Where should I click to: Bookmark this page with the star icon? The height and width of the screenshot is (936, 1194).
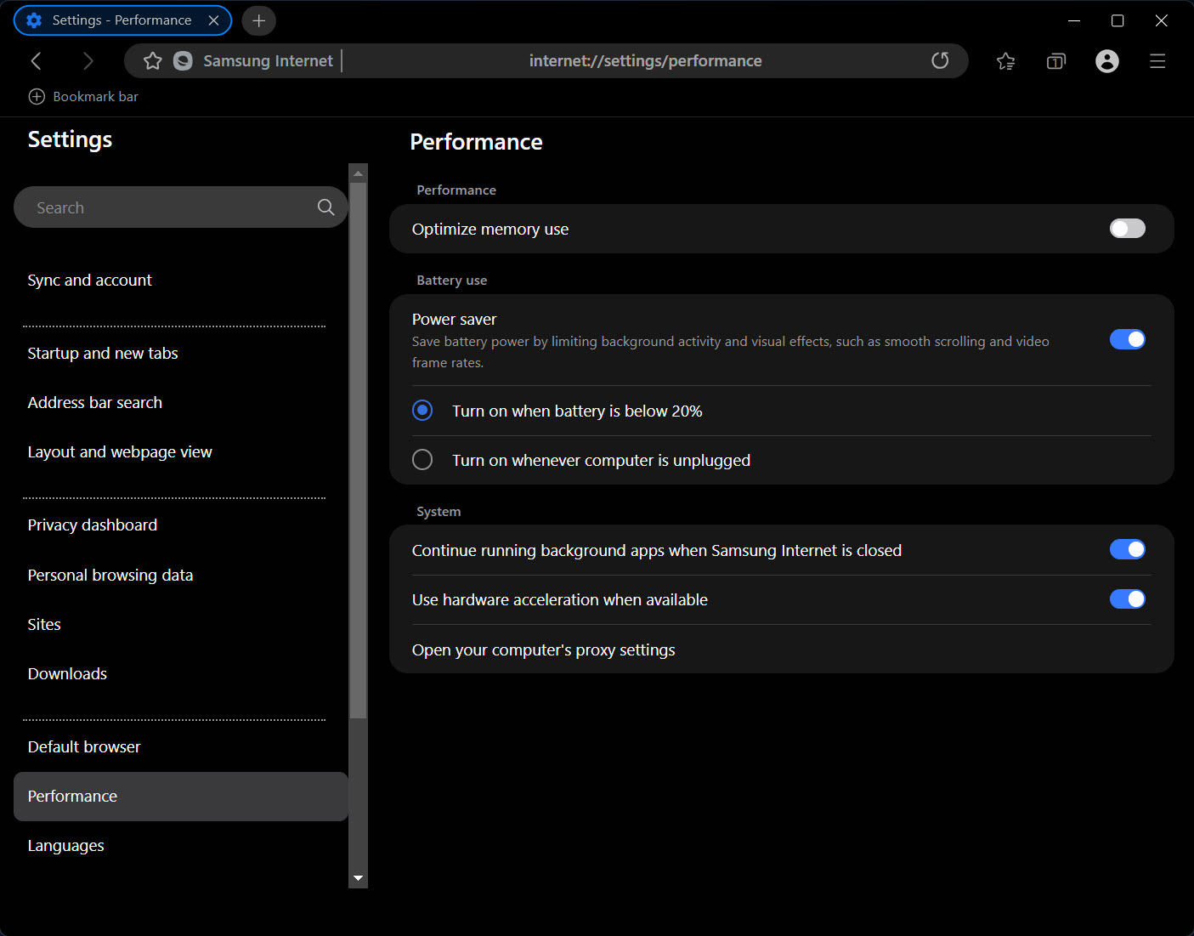click(x=153, y=61)
